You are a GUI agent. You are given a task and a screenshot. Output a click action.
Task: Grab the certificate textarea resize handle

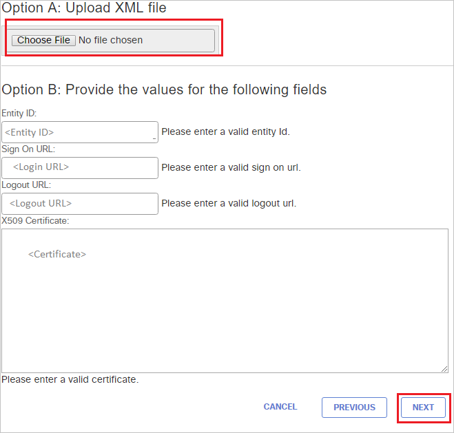(444, 369)
